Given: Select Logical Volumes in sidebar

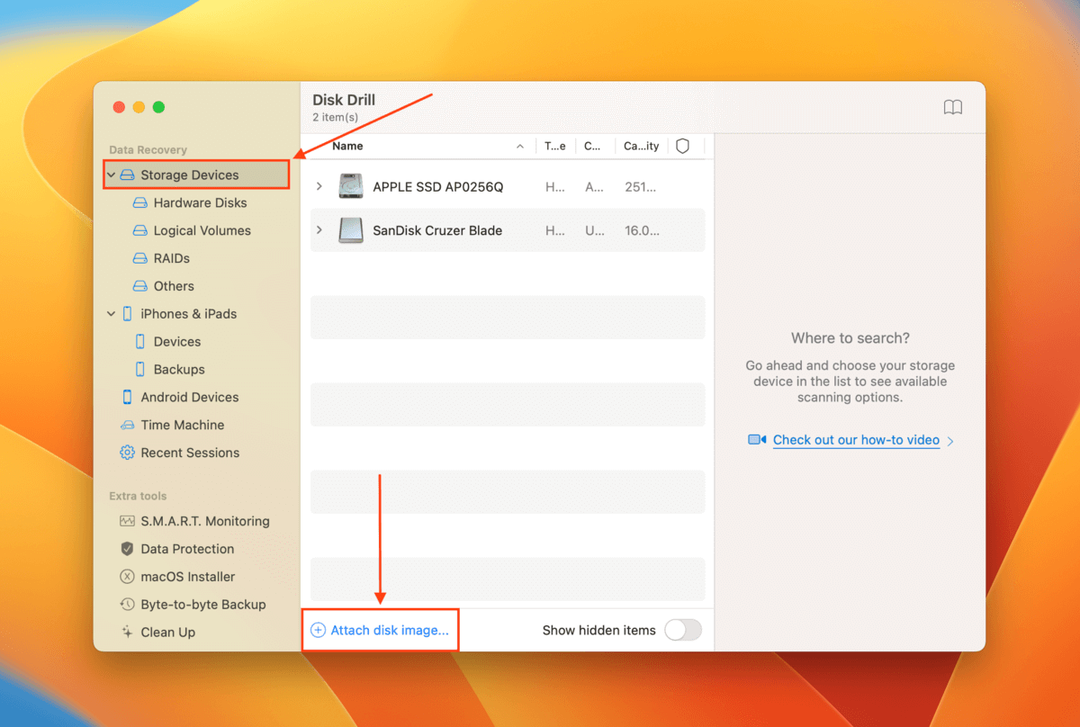Looking at the screenshot, I should point(202,231).
